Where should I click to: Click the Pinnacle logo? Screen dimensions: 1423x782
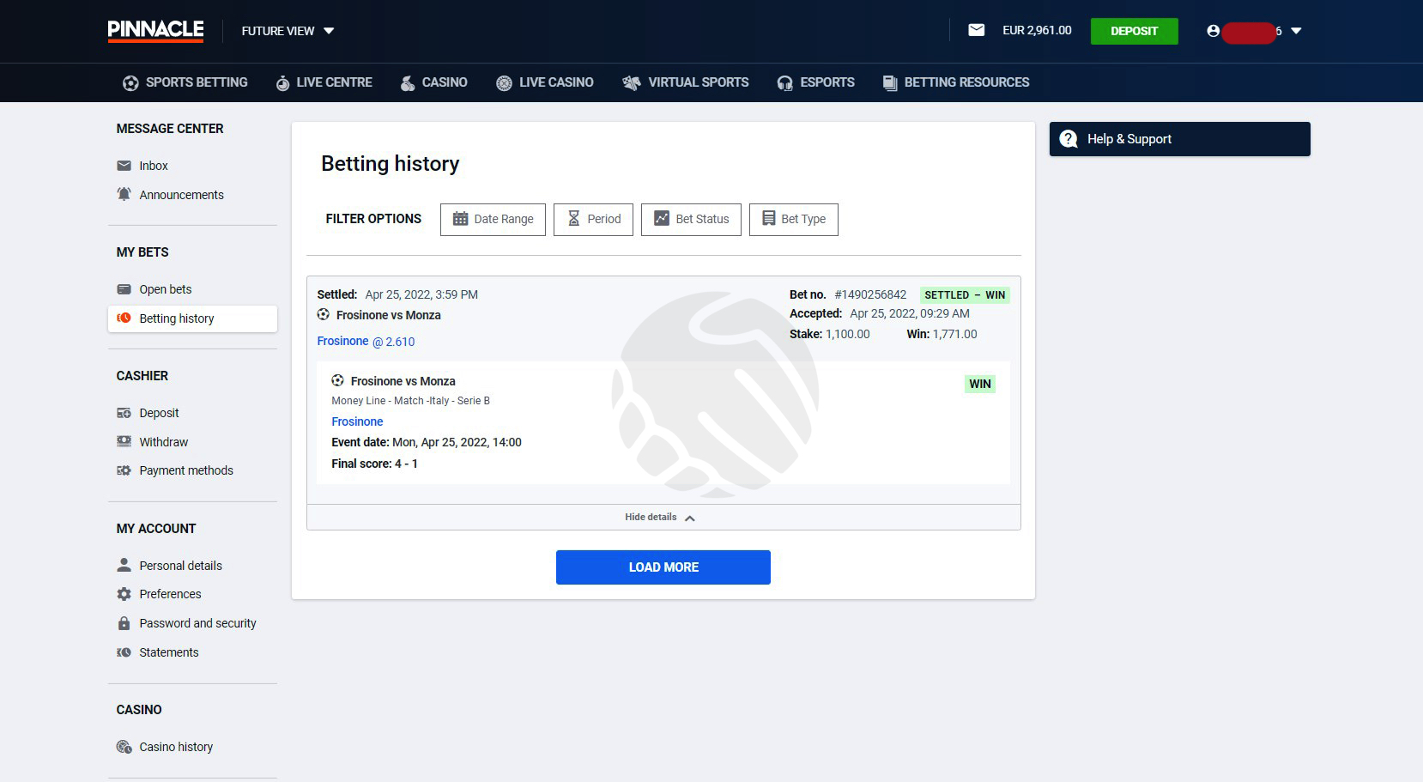(x=155, y=31)
